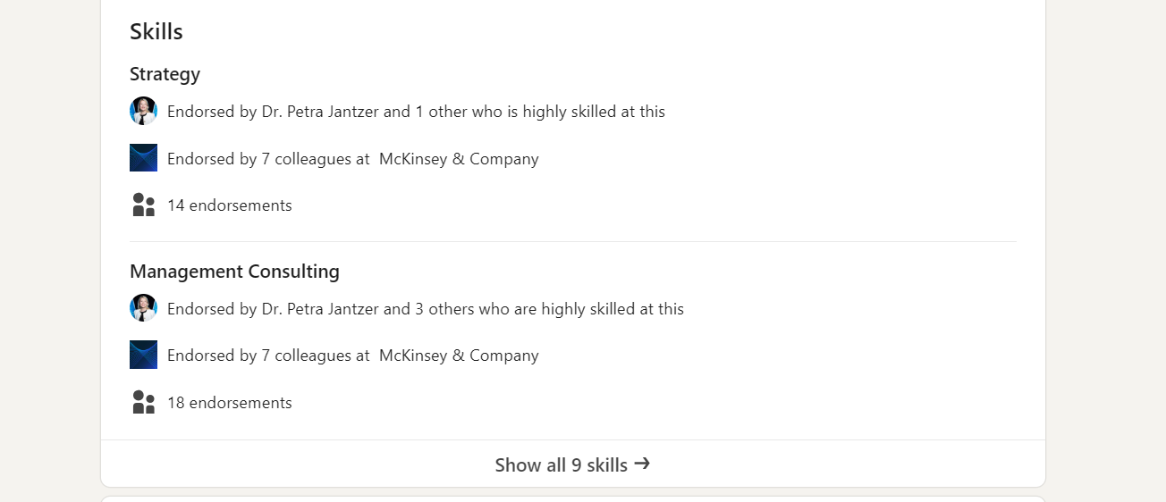Open Strategy endorsement by Dr. Petra Jantzer

click(x=416, y=112)
